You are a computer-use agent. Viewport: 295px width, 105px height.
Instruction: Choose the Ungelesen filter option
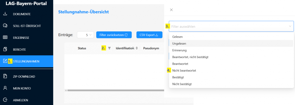pyautogui.click(x=231, y=43)
